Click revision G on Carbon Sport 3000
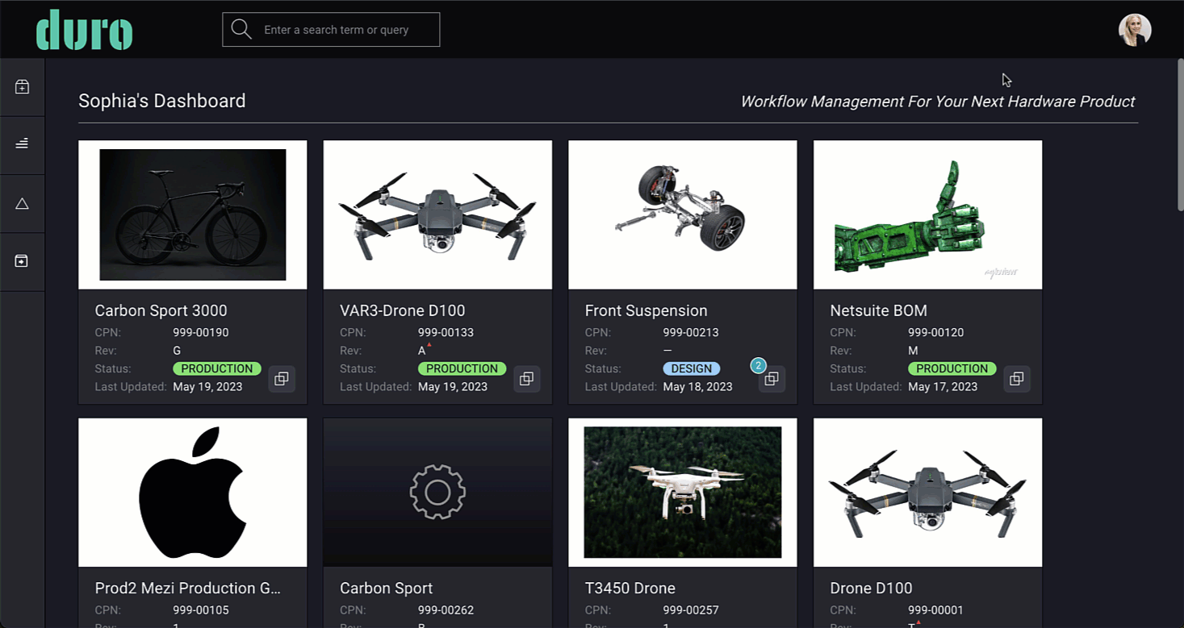 [177, 351]
